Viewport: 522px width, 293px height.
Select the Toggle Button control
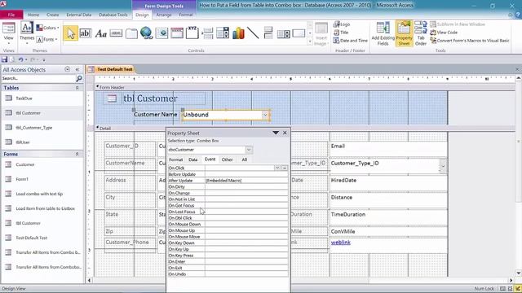pos(268,33)
